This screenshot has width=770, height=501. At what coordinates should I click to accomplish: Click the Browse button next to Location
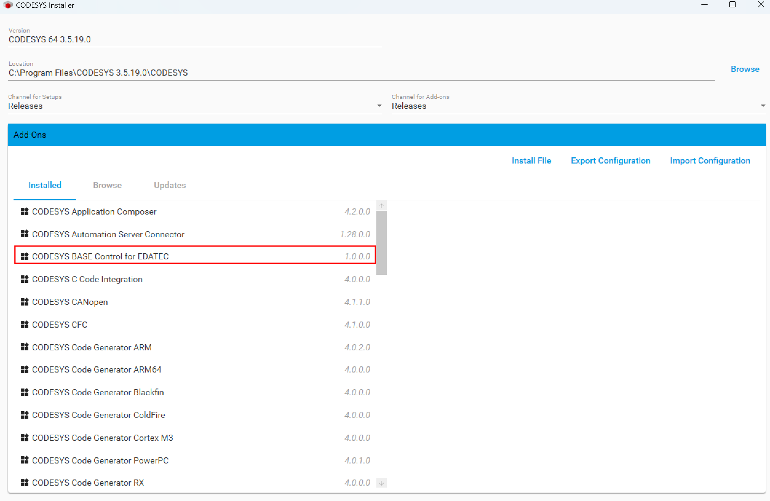(745, 69)
